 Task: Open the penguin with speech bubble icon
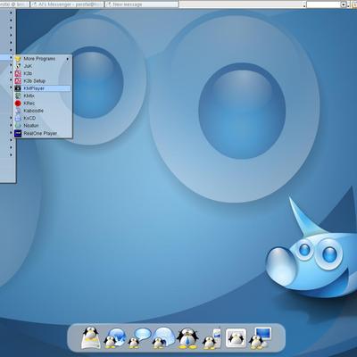click(138, 338)
